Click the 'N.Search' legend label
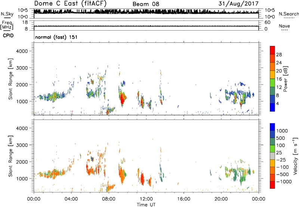Viewport: 299px width, 207px height. [x=289, y=14]
